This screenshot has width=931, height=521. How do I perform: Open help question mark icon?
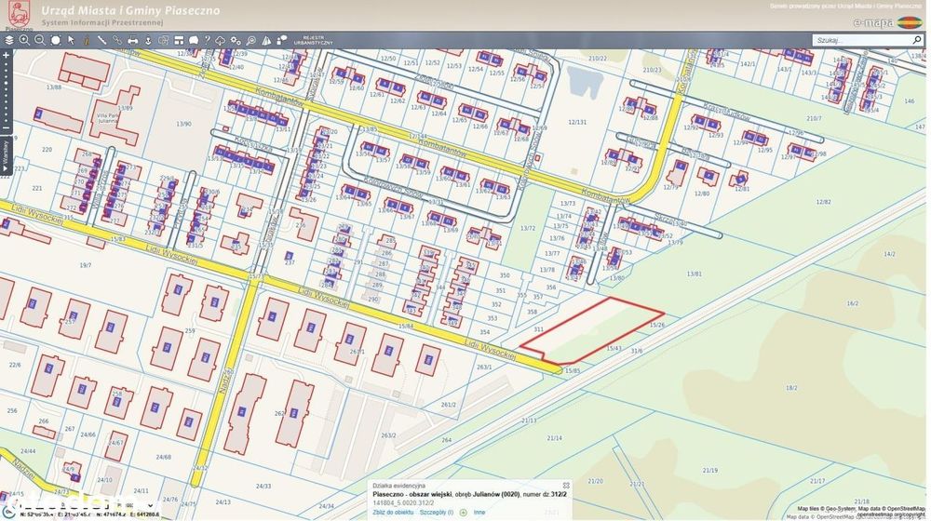[x=207, y=40]
